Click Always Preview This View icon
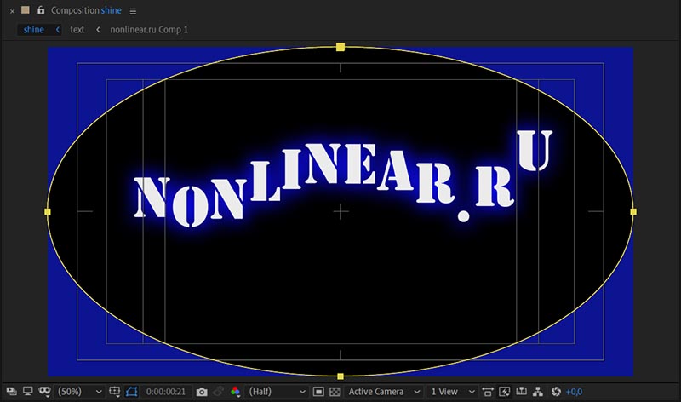Viewport: 681px width, 402px height. pos(12,392)
